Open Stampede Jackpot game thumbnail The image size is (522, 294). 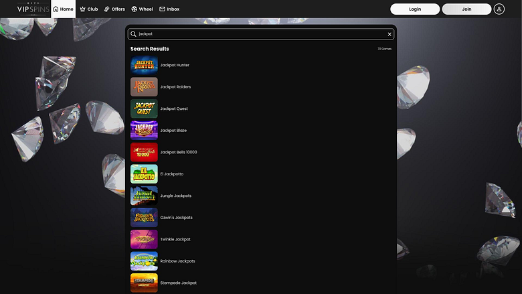pyautogui.click(x=144, y=283)
